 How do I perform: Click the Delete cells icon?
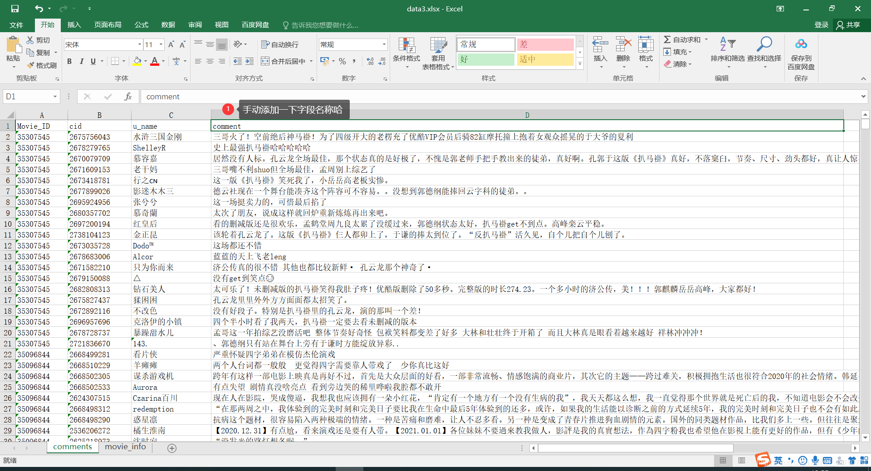coord(623,45)
